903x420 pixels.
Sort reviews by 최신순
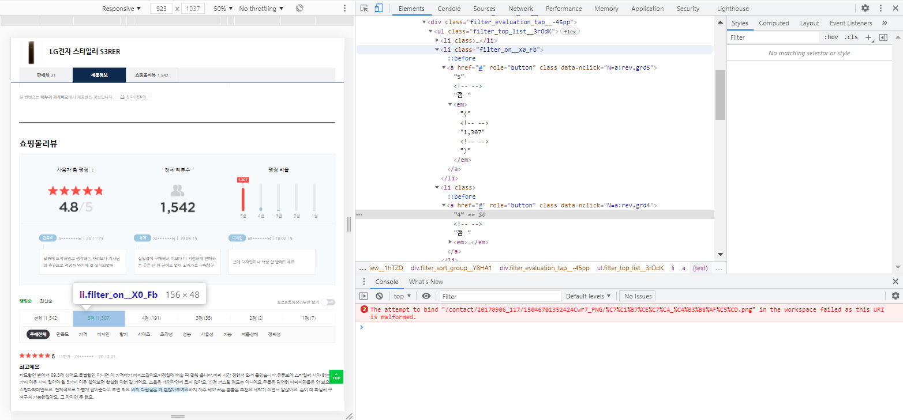point(46,301)
